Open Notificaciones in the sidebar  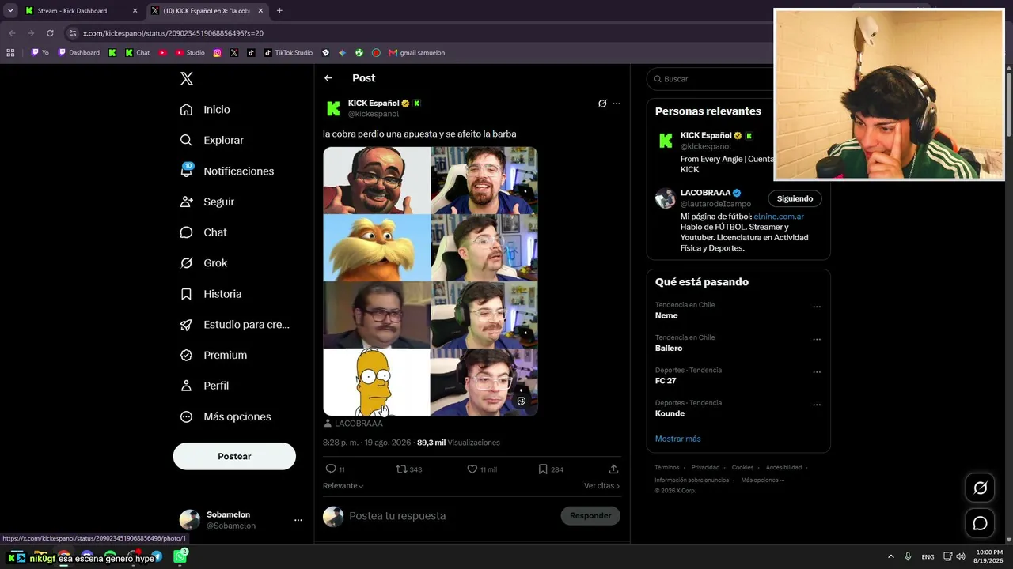tap(226, 171)
